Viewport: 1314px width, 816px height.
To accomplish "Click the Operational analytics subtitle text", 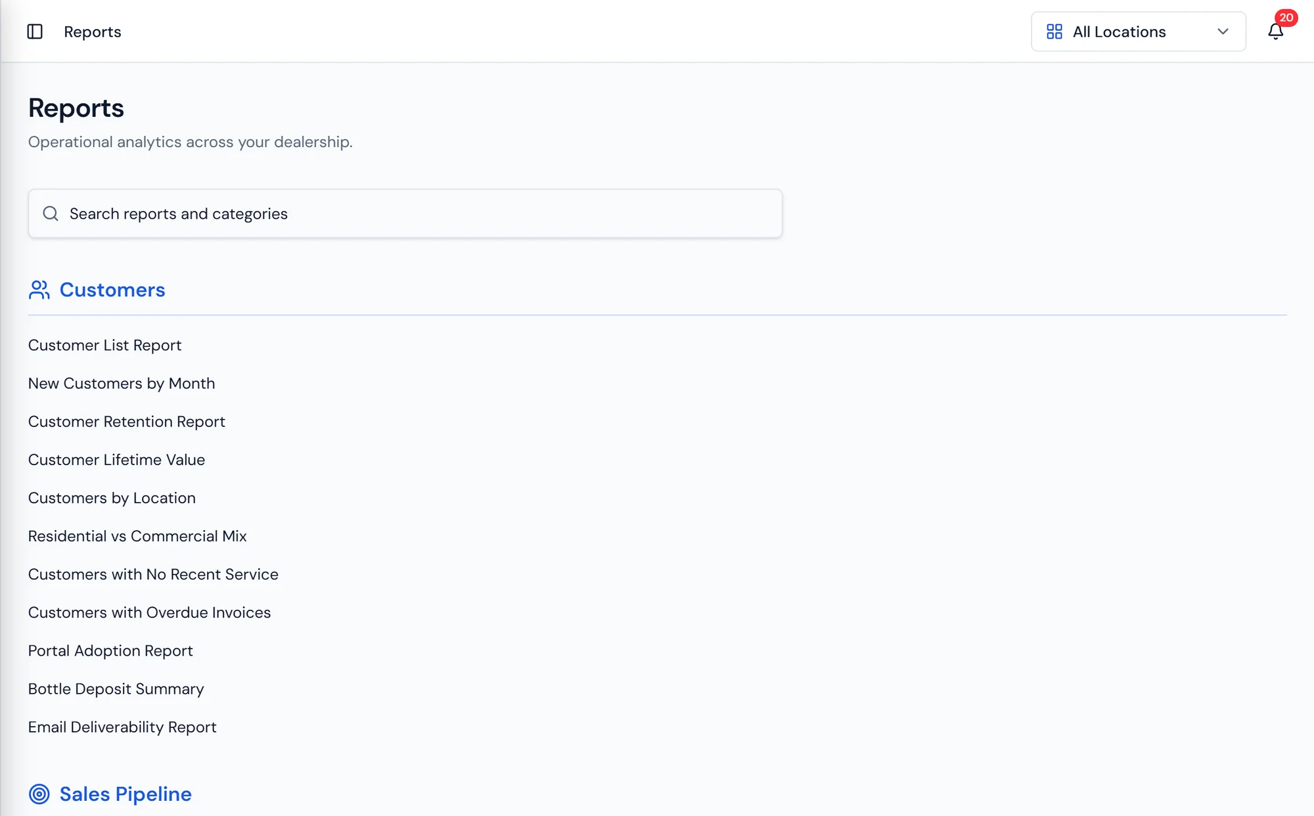I will tap(191, 142).
